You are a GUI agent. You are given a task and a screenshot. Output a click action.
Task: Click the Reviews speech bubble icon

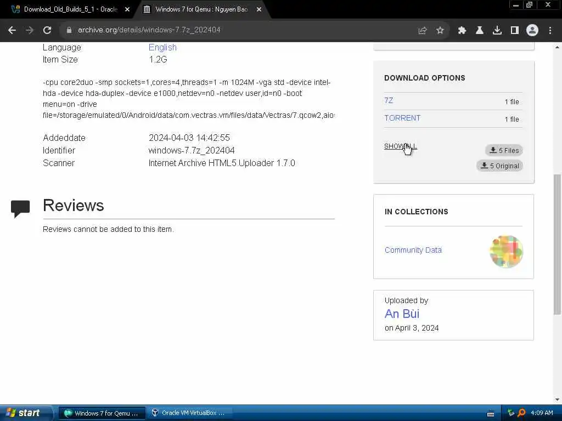20,209
